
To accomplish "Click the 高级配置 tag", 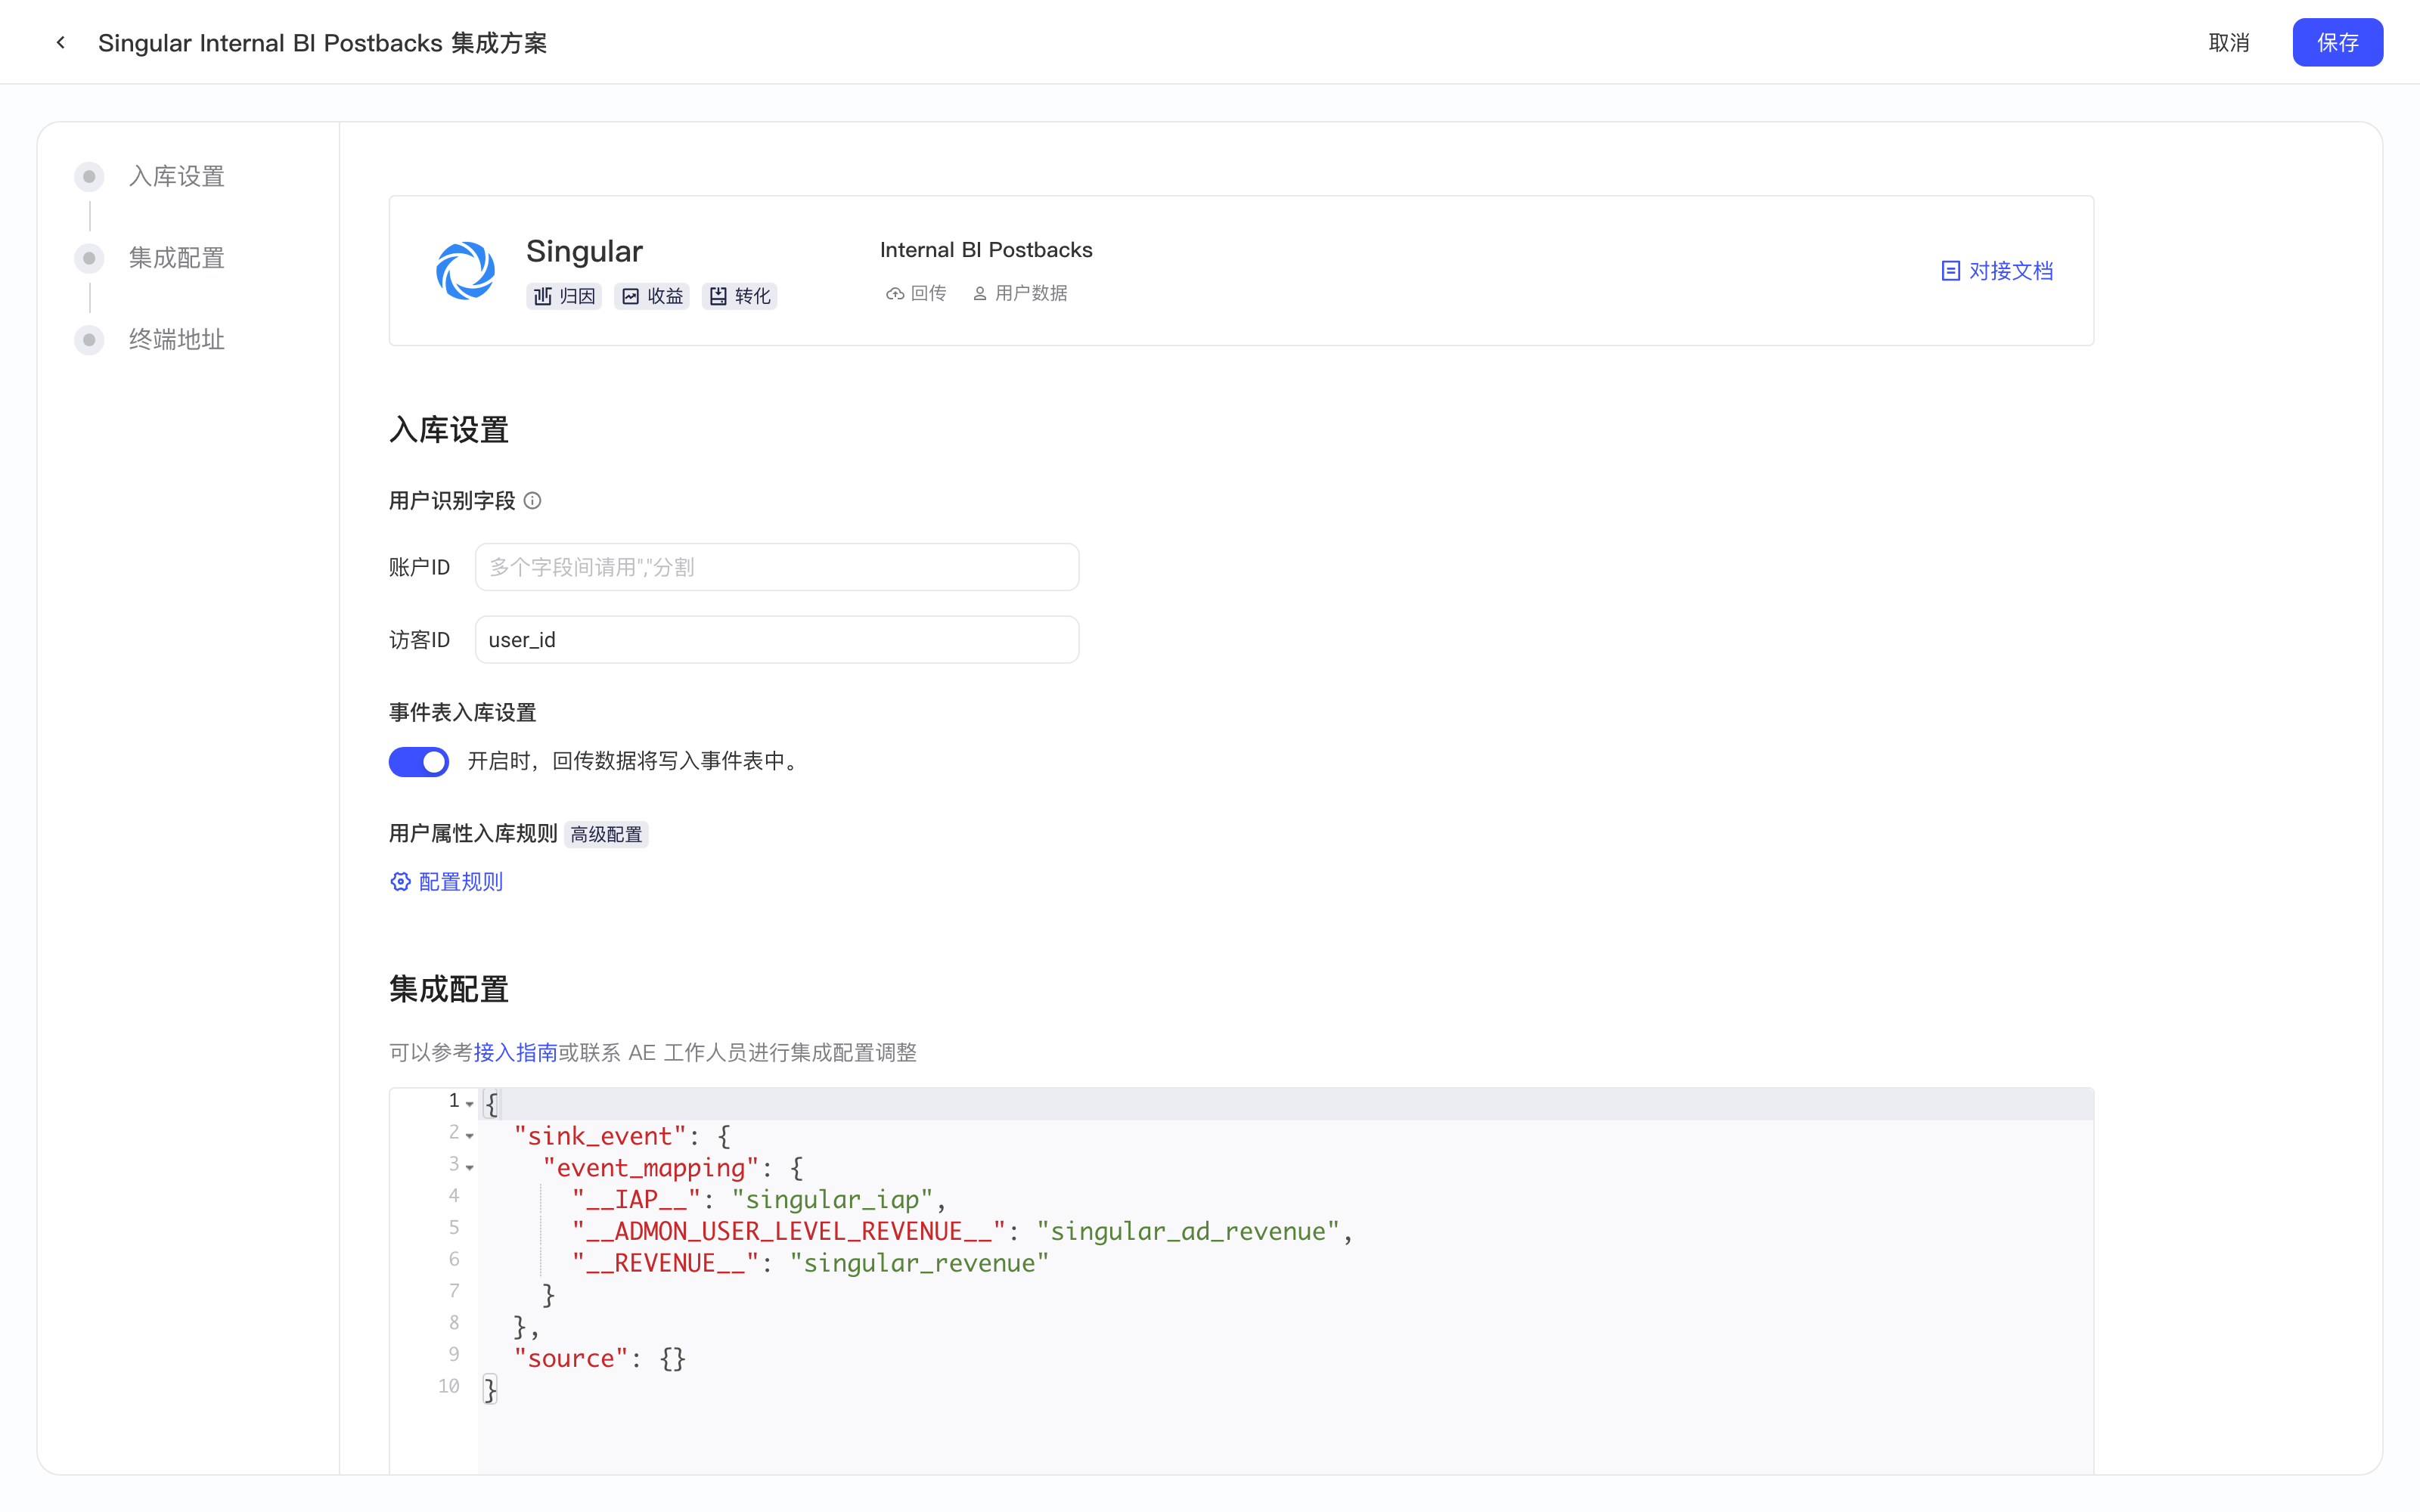I will point(606,834).
